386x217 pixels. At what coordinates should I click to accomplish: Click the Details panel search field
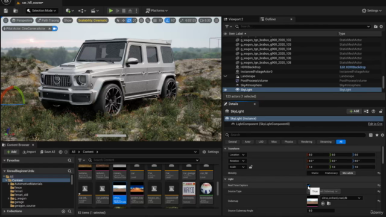click(295, 135)
